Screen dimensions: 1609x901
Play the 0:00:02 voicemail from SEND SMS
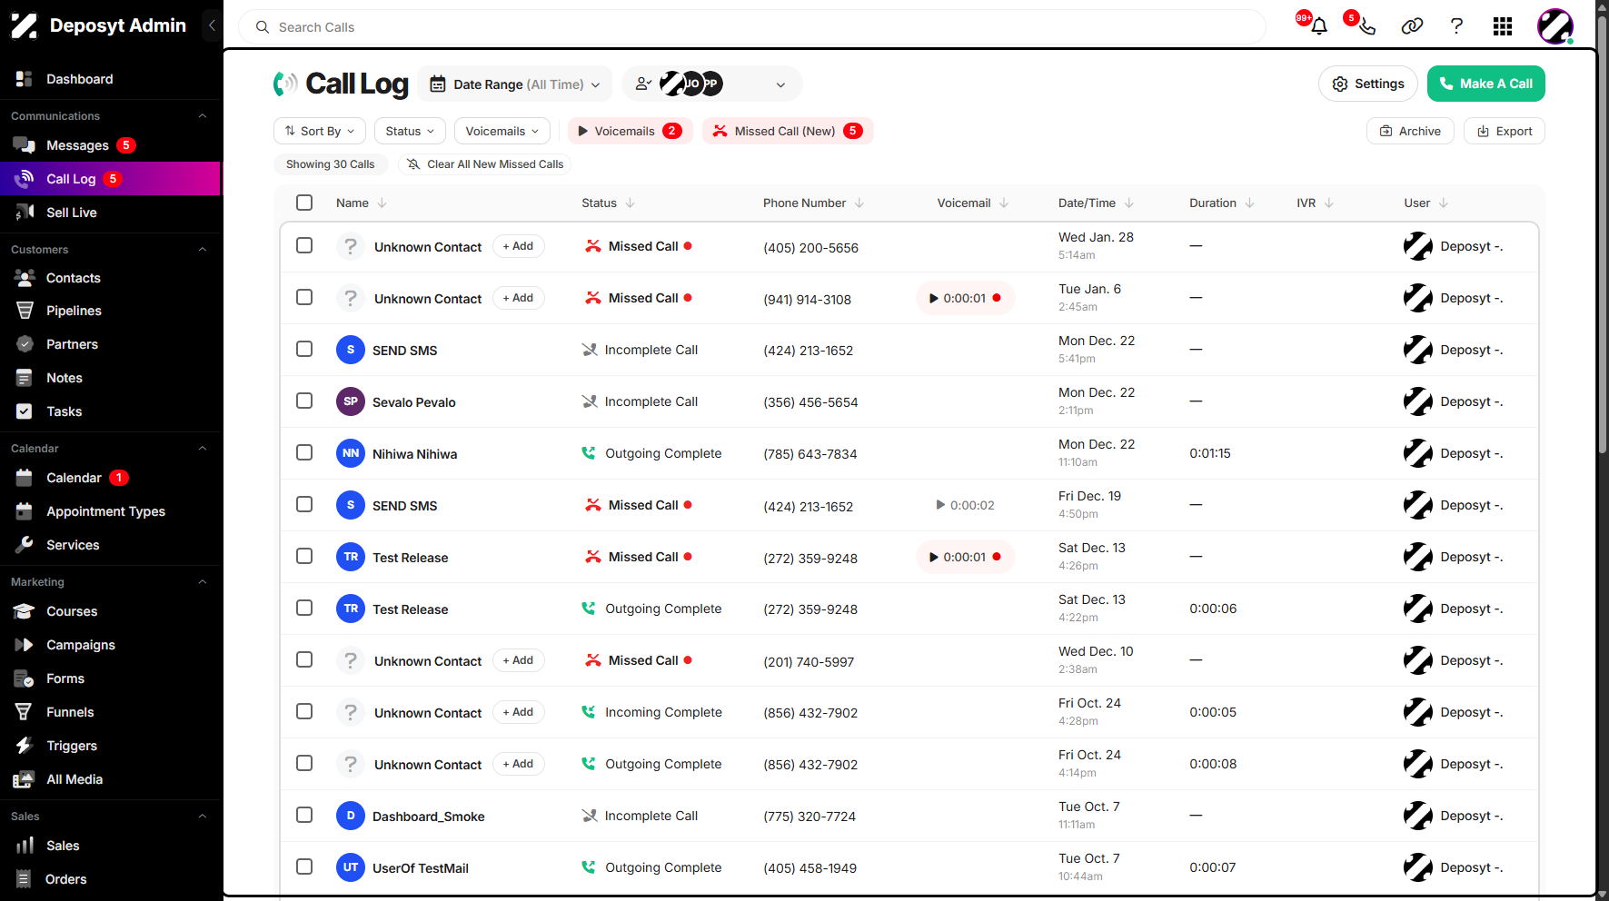click(x=965, y=505)
